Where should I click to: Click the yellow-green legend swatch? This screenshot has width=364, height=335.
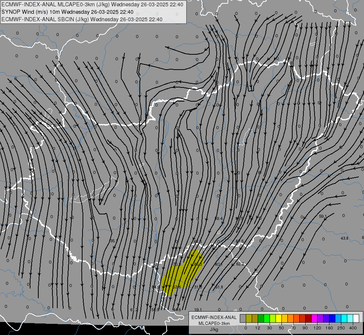coord(273,318)
